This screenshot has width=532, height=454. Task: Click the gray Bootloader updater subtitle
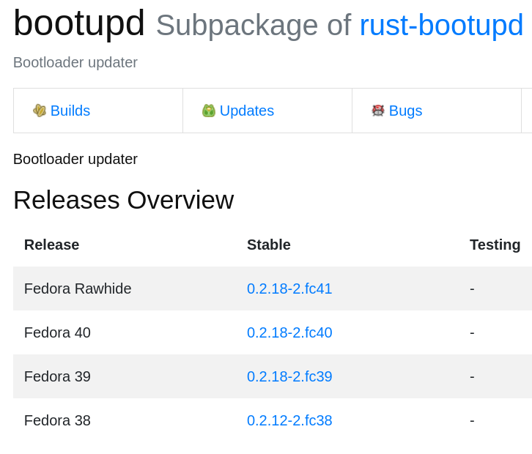point(75,62)
